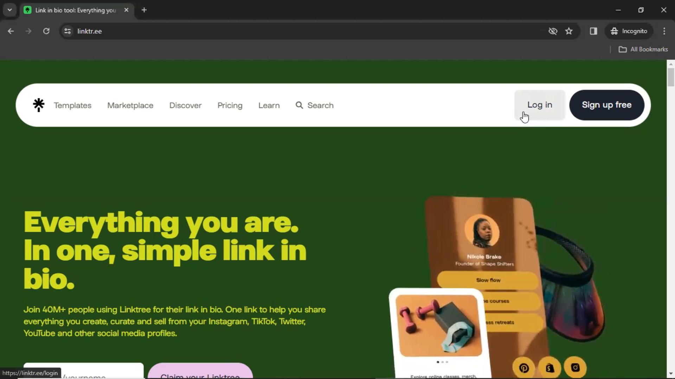675x379 pixels.
Task: Click the 'Log in' button
Action: click(539, 105)
